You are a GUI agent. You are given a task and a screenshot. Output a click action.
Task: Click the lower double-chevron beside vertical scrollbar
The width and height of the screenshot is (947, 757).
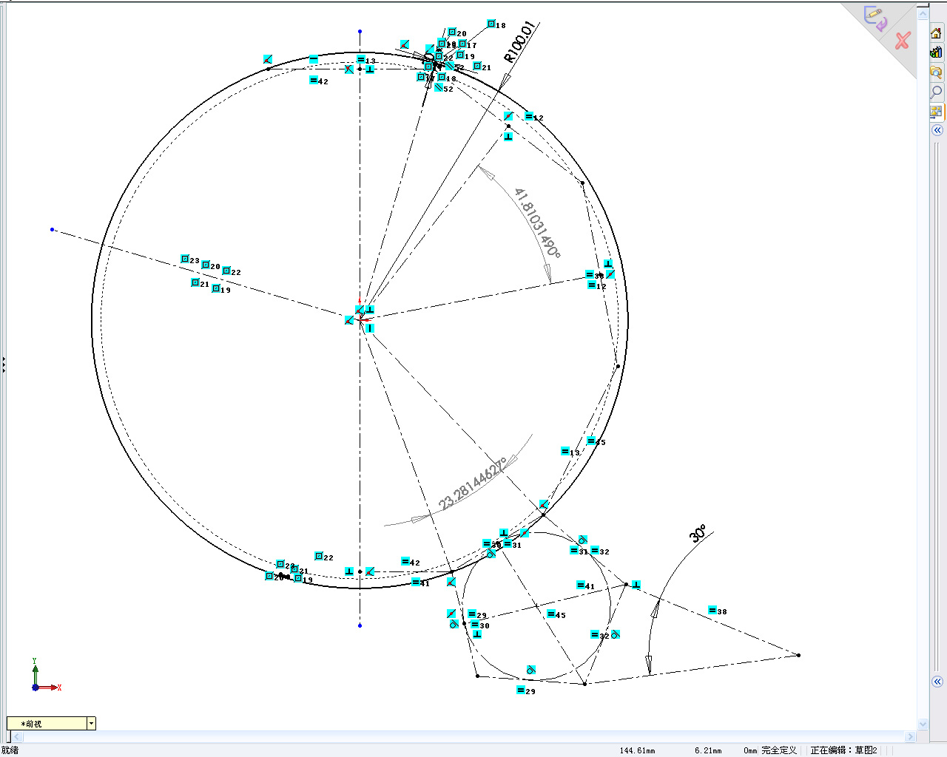pos(937,682)
